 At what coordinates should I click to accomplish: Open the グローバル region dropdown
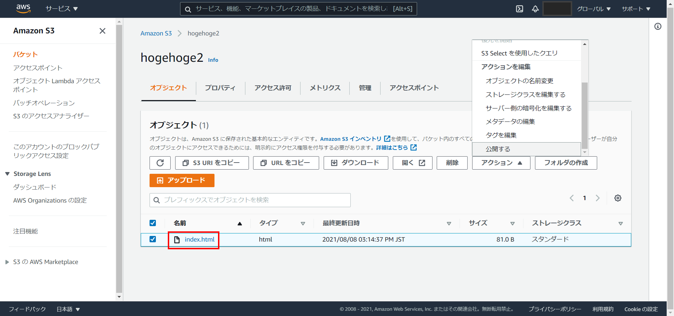594,9
